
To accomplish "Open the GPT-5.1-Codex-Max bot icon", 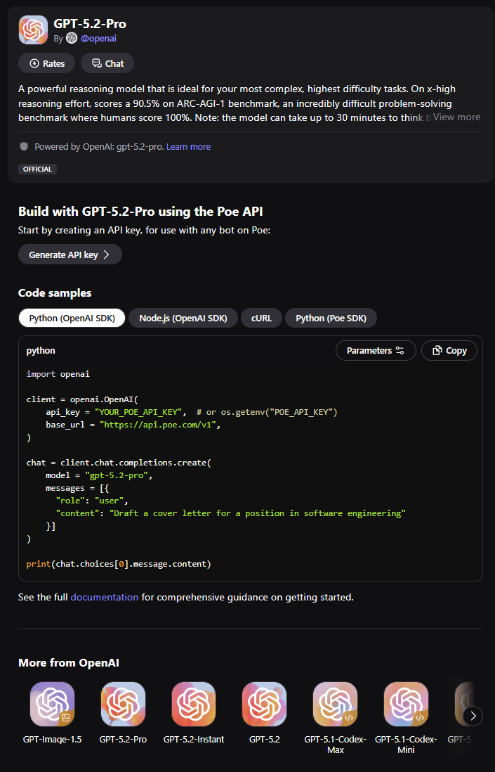I will tap(335, 704).
